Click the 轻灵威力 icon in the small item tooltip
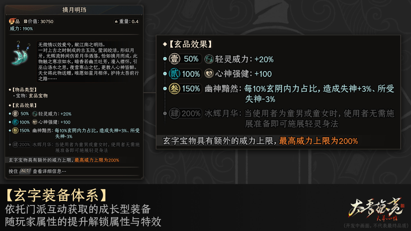The width and height of the screenshot is (411, 231). coord(35,114)
